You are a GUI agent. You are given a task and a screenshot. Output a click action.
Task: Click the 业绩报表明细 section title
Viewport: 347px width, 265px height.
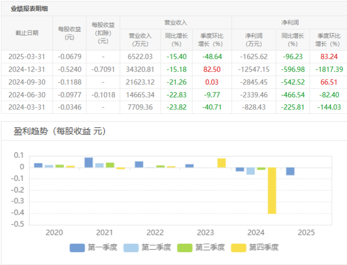click(x=29, y=9)
